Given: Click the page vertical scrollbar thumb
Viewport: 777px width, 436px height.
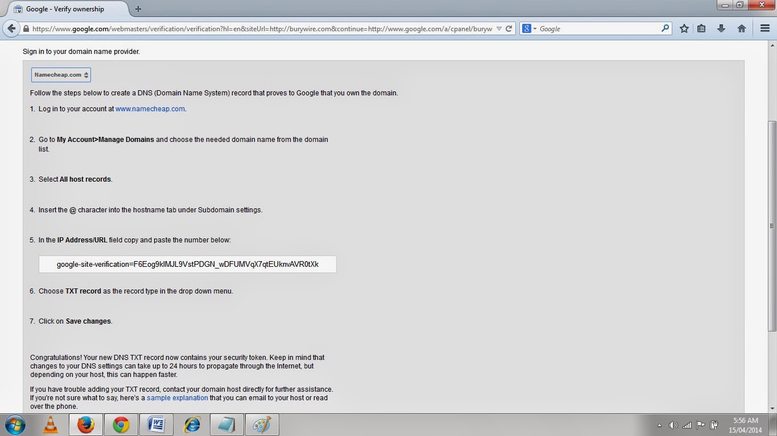Looking at the screenshot, I should (772, 226).
